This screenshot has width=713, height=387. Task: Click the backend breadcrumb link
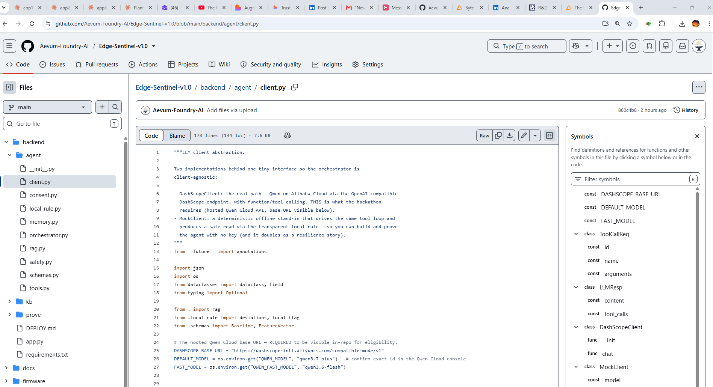213,87
